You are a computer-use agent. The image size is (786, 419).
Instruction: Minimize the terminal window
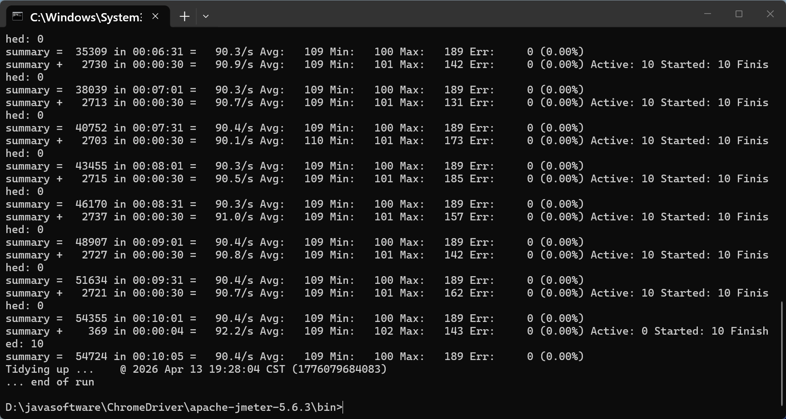click(707, 14)
